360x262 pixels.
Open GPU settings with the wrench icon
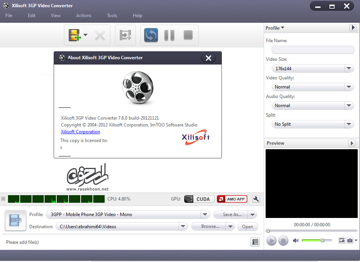256,199
